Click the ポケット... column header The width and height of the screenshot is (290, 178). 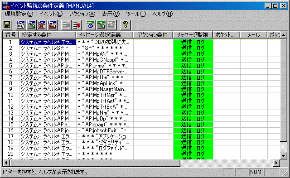point(227,35)
